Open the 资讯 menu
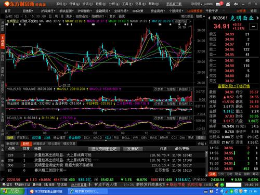The height and width of the screenshot is (195, 260). pos(87,4)
